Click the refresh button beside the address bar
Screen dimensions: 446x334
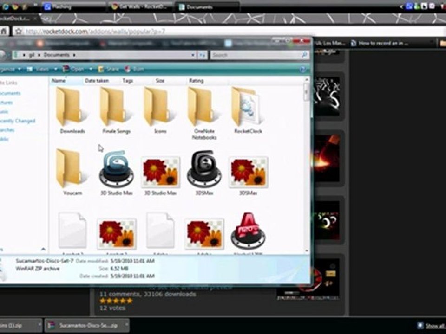(x=202, y=55)
